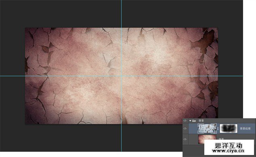Click the 背景纹理 layer name

coord(245,129)
